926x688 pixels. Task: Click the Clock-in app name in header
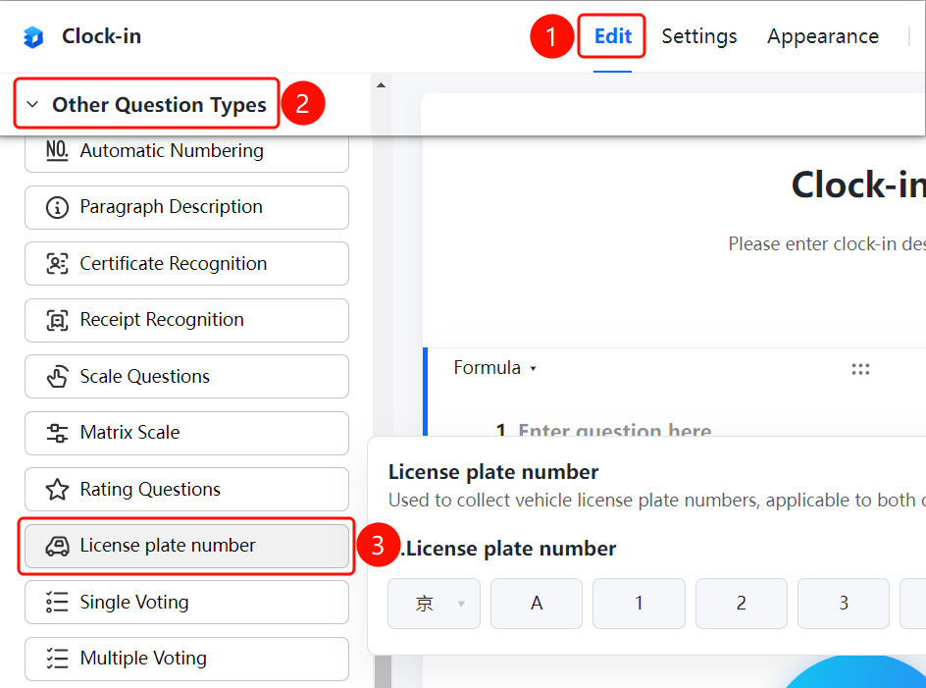tap(102, 36)
